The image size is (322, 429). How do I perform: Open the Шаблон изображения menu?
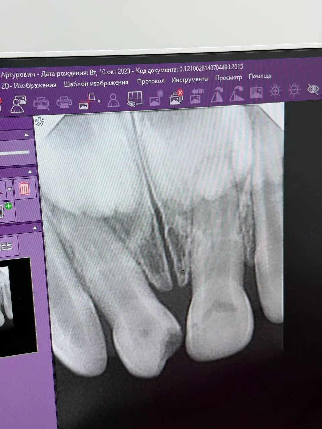point(96,83)
